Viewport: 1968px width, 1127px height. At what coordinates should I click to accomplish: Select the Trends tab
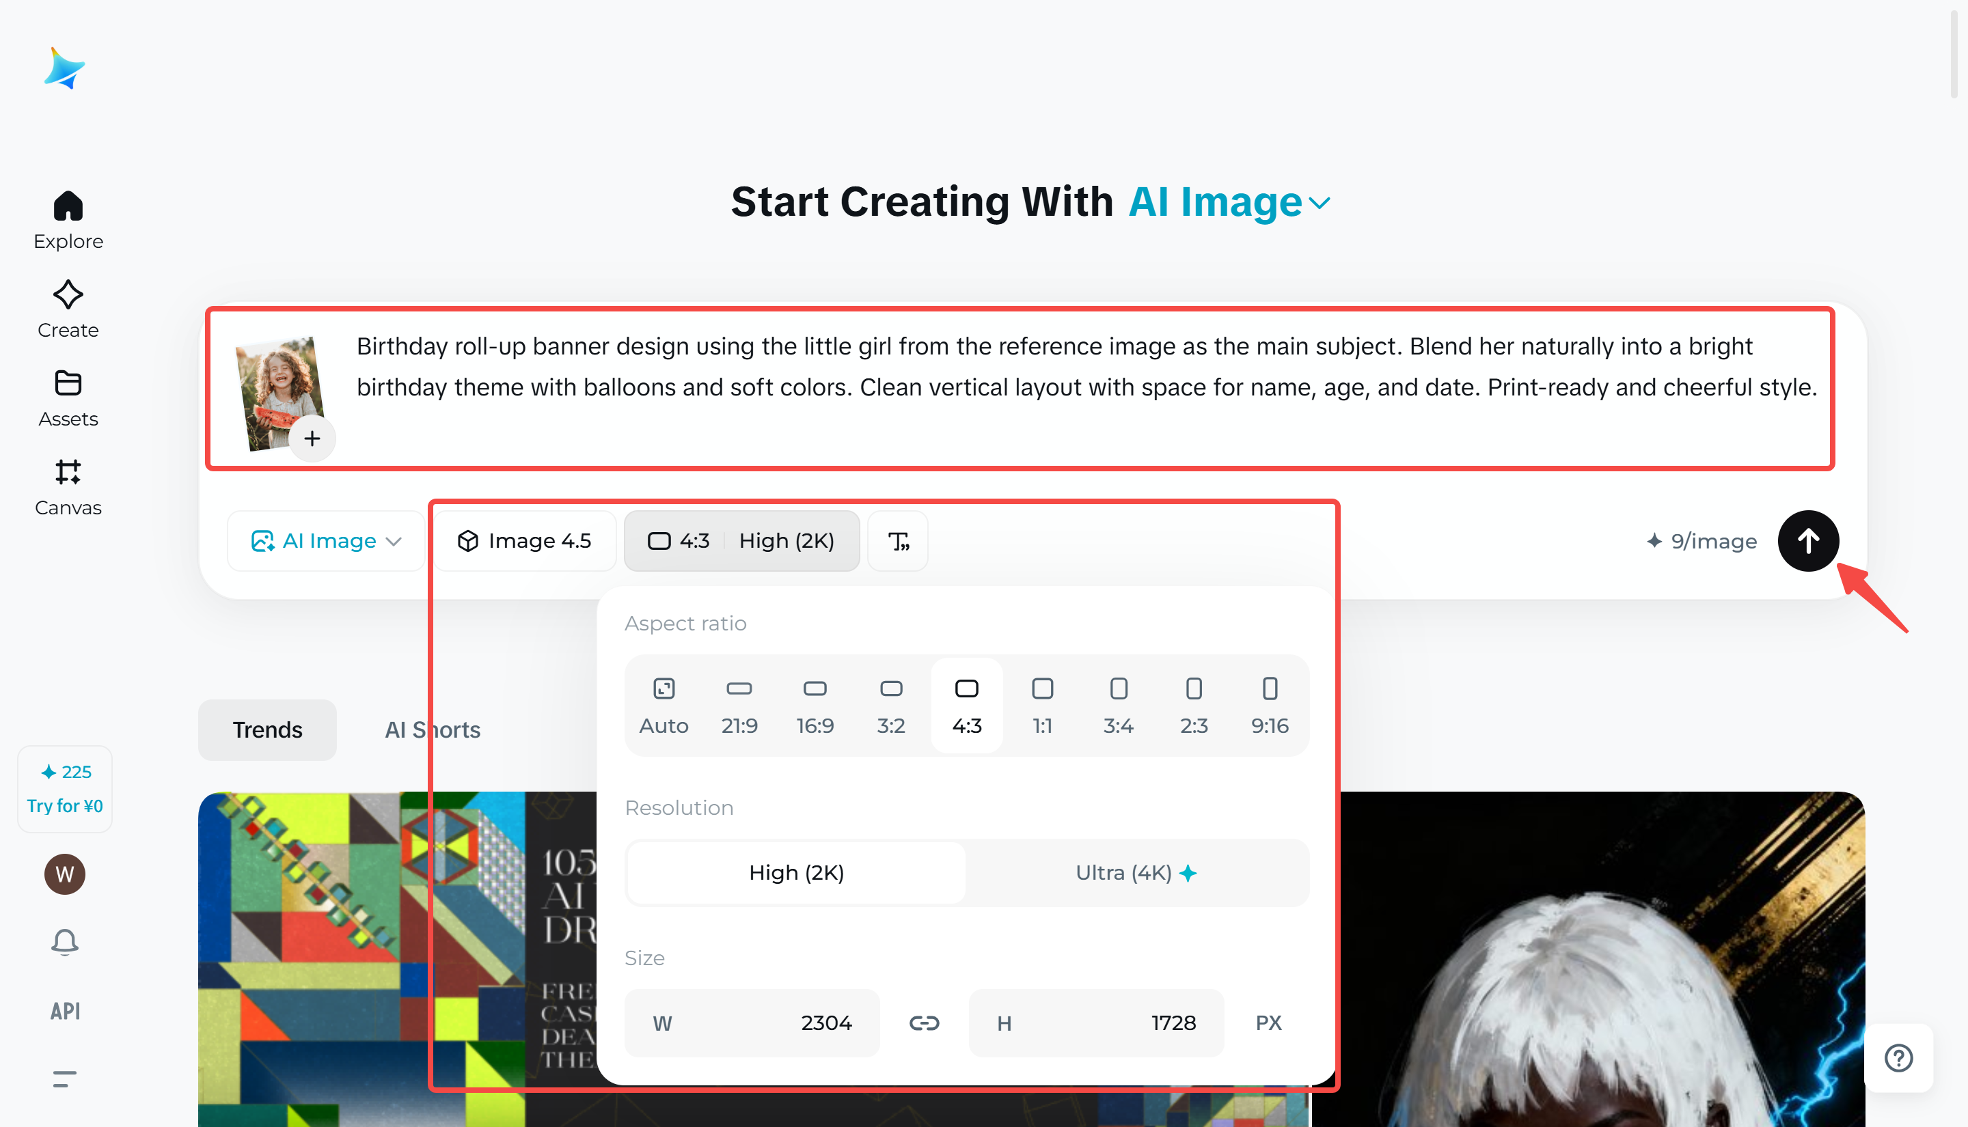267,730
